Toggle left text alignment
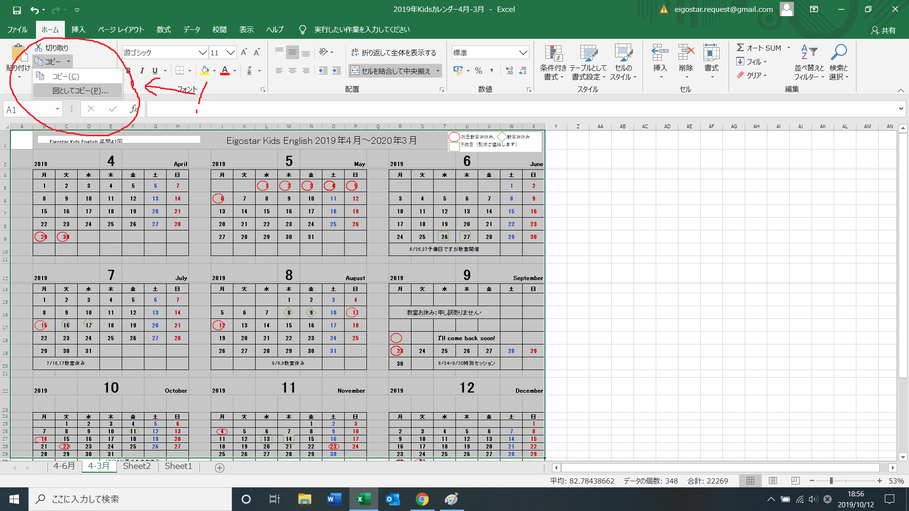 point(279,70)
